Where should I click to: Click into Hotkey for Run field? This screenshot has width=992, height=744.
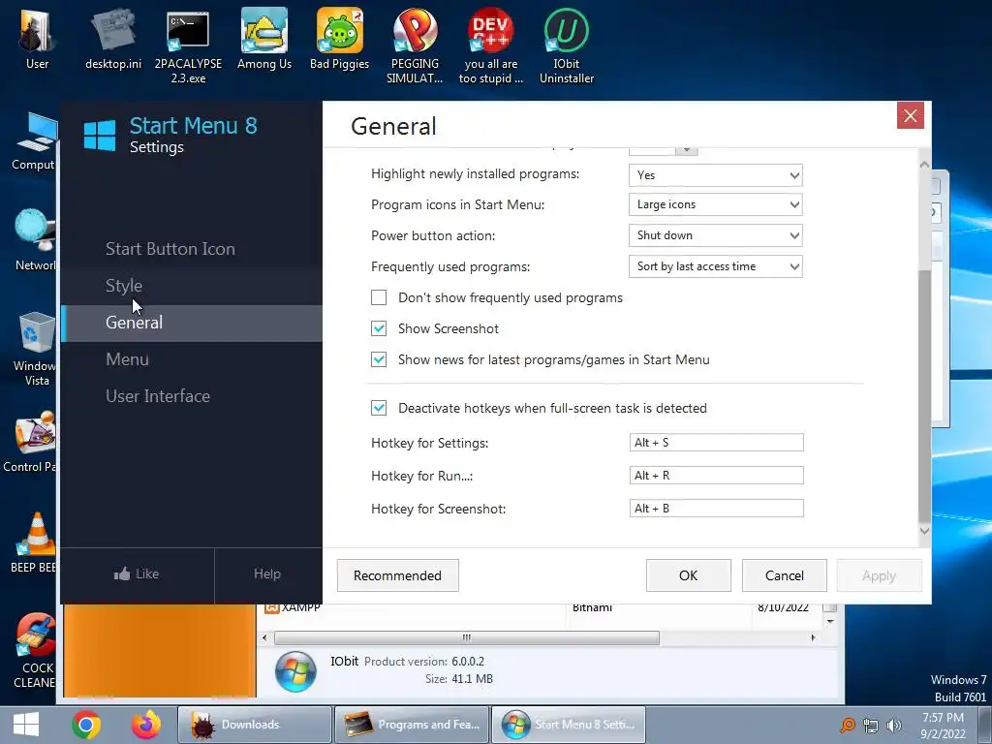(x=716, y=475)
